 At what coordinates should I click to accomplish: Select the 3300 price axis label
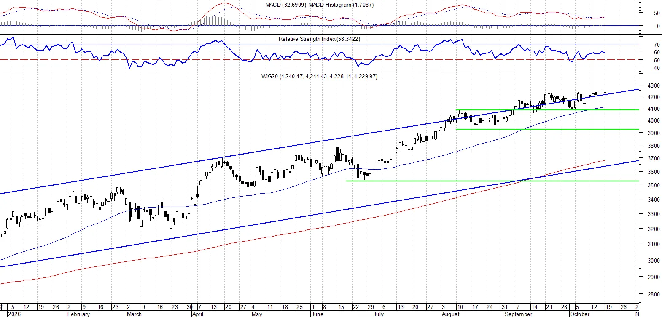click(x=654, y=214)
